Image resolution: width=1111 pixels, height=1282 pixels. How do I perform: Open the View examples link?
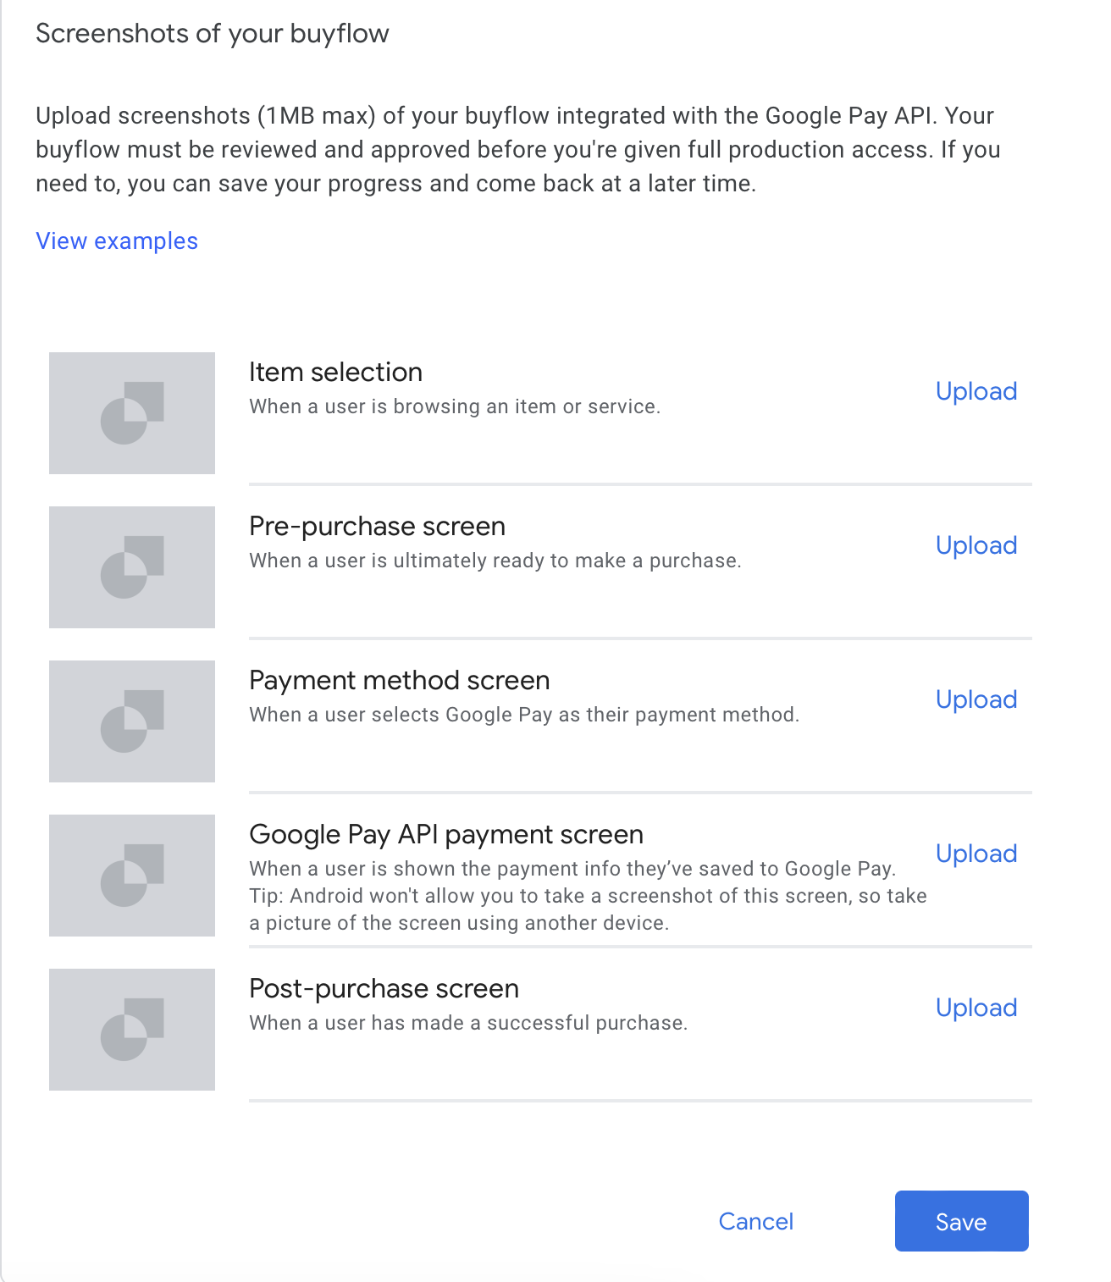117,241
